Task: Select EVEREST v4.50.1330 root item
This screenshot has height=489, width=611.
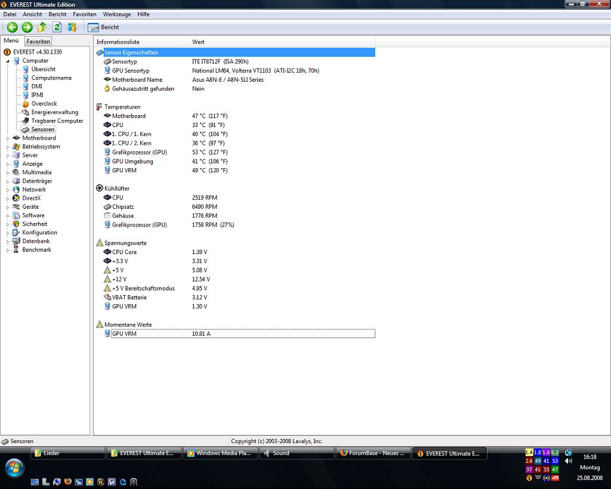Action: click(38, 52)
